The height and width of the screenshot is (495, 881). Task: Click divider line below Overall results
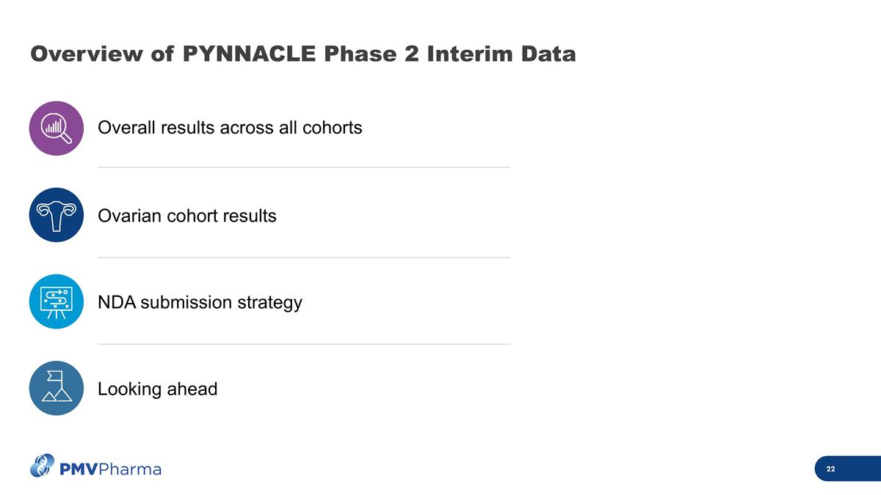pyautogui.click(x=304, y=167)
